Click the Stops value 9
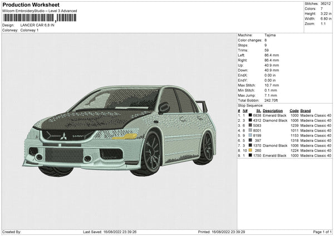The height and width of the screenshot is (236, 334). tap(266, 45)
